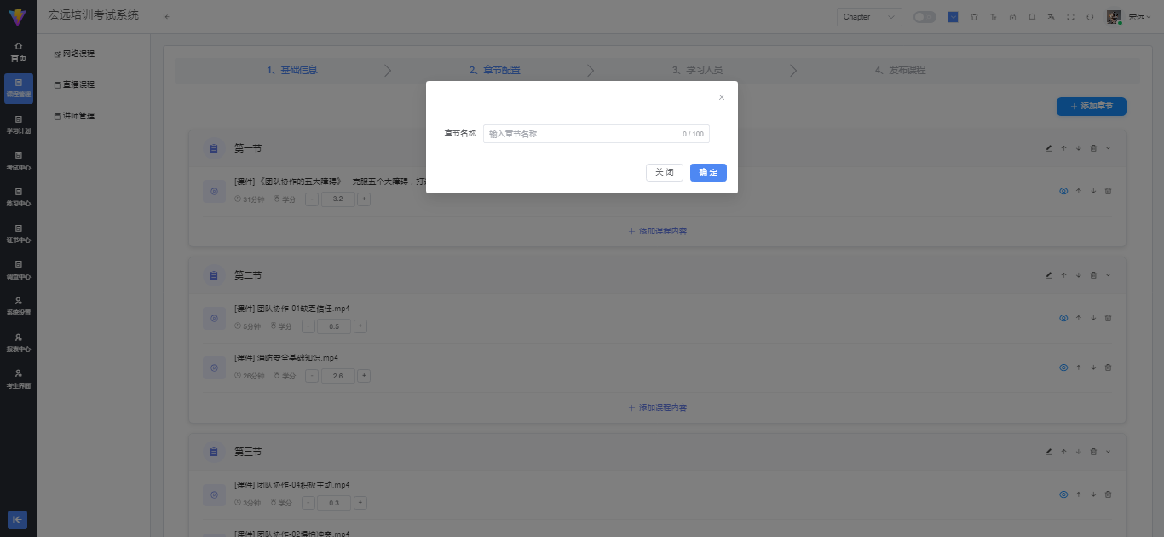Toggle preview eye for 团队协作-04积极主动.mp4

pos(1063,494)
